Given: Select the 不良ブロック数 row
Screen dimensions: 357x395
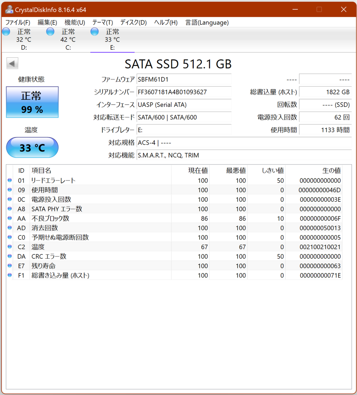Looking at the screenshot, I should (x=174, y=218).
